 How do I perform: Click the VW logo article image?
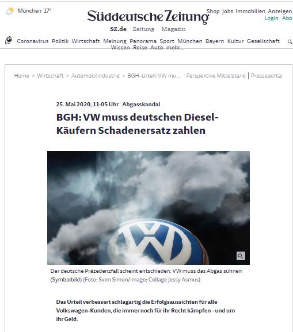pyautogui.click(x=149, y=208)
